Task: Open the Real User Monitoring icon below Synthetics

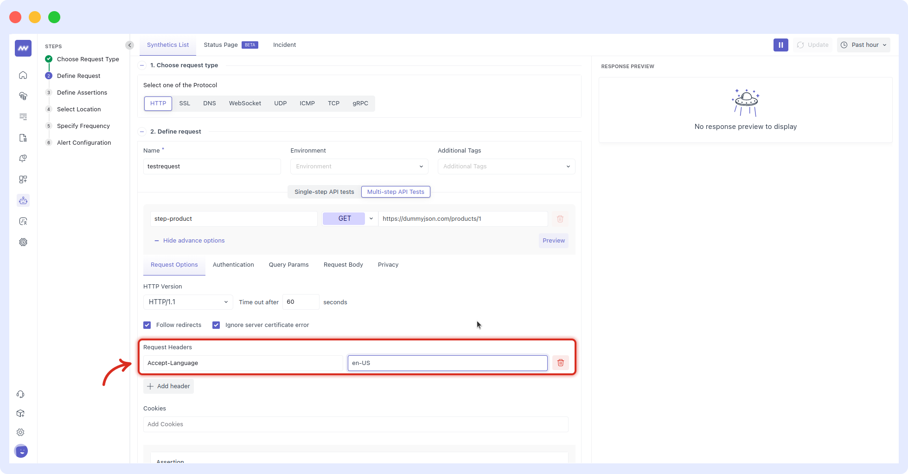Action: pyautogui.click(x=23, y=221)
